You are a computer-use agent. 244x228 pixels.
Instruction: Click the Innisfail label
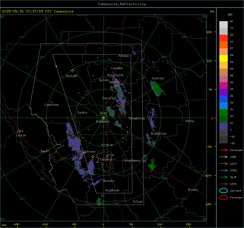click(110, 98)
